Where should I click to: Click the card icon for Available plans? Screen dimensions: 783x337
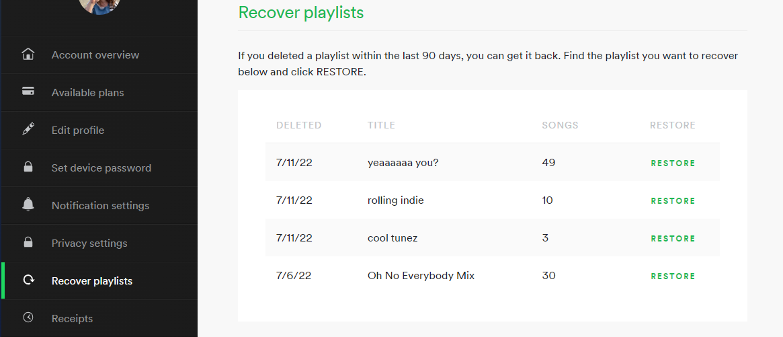tap(28, 92)
